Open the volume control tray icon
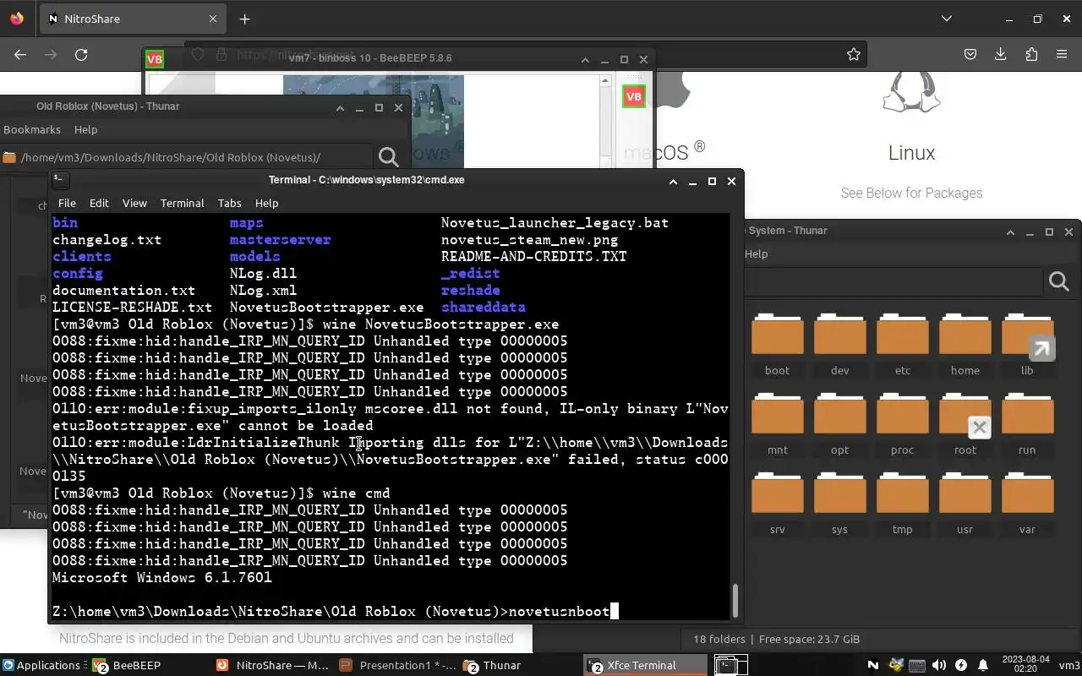This screenshot has width=1082, height=676. pos(939,665)
